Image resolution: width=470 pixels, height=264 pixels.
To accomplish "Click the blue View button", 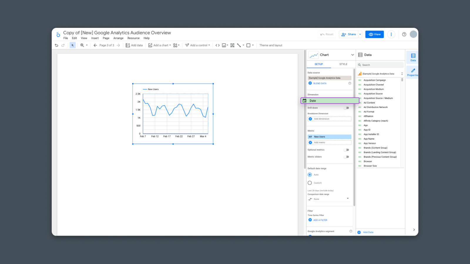I will coord(374,34).
